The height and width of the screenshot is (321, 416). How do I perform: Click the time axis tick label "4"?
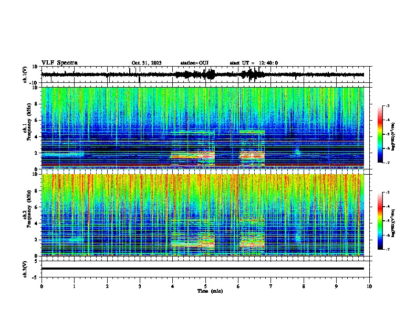point(173,286)
